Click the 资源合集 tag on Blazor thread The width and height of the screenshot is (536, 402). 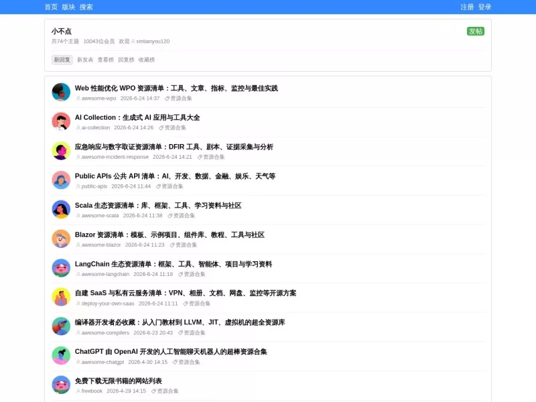coord(184,245)
